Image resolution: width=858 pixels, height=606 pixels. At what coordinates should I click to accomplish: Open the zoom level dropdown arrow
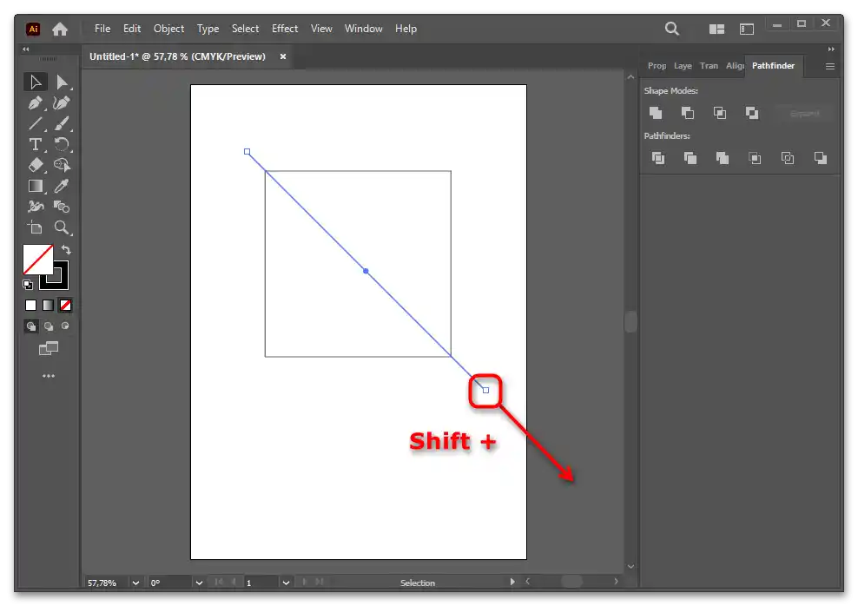click(135, 583)
